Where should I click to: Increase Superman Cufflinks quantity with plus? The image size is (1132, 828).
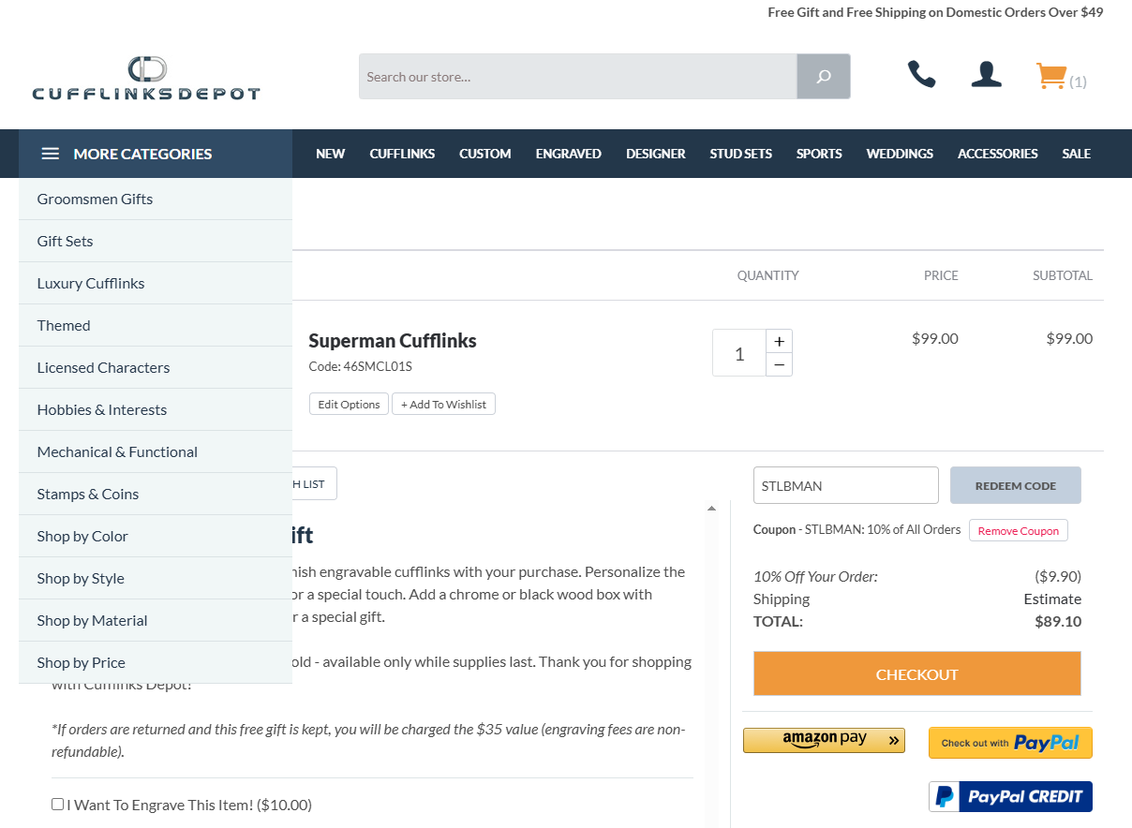tap(779, 342)
